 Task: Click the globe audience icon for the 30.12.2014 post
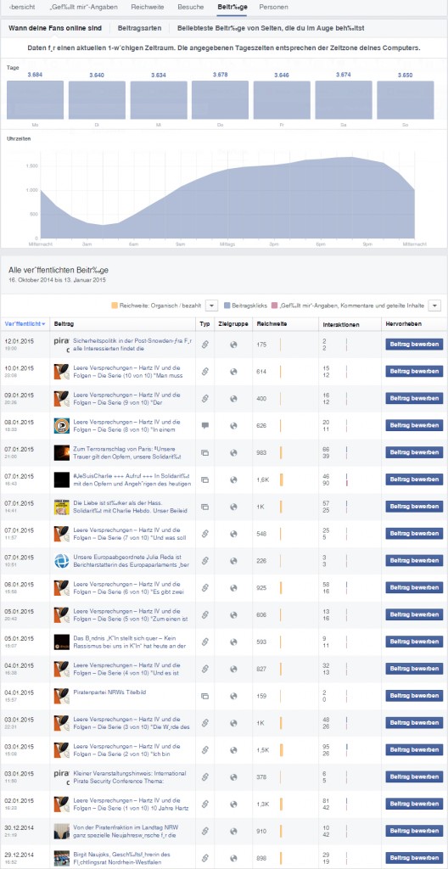point(233,831)
